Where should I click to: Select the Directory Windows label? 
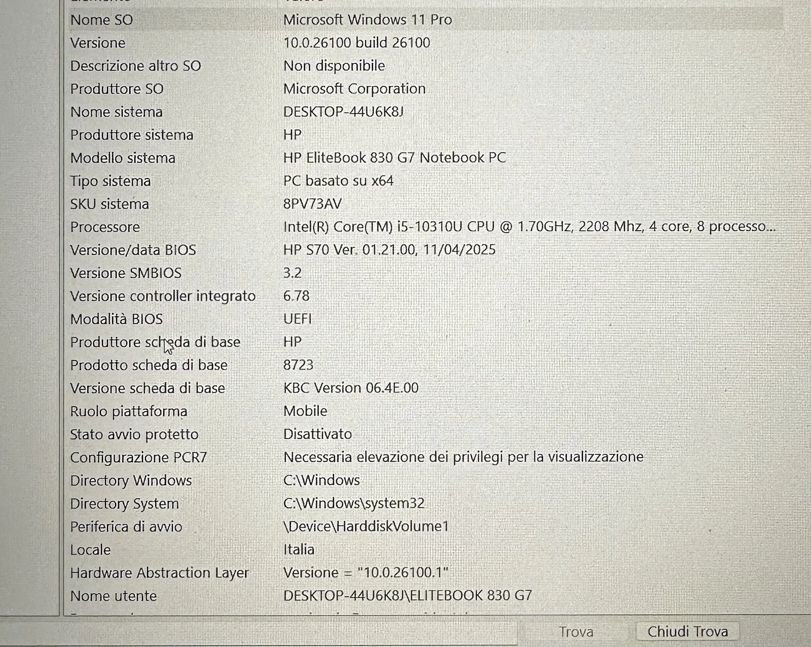coord(131,481)
